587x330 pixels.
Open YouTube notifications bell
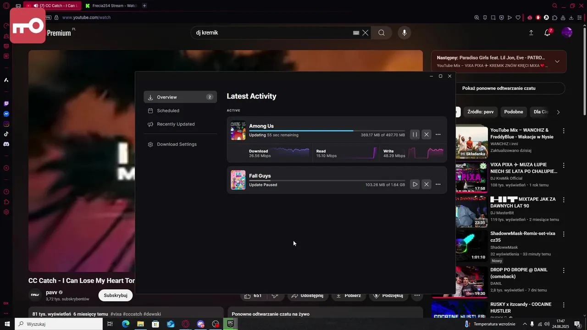pos(548,33)
